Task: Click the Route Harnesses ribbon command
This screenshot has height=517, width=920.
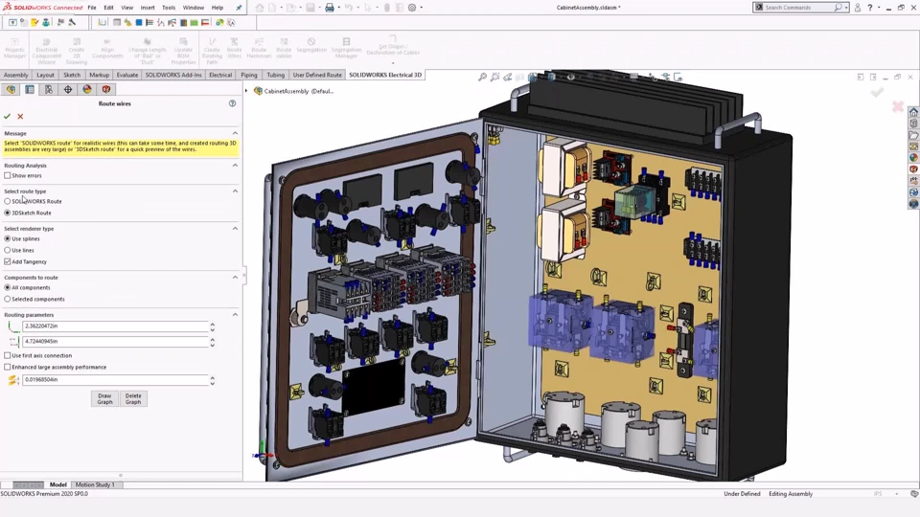Action: (x=259, y=48)
